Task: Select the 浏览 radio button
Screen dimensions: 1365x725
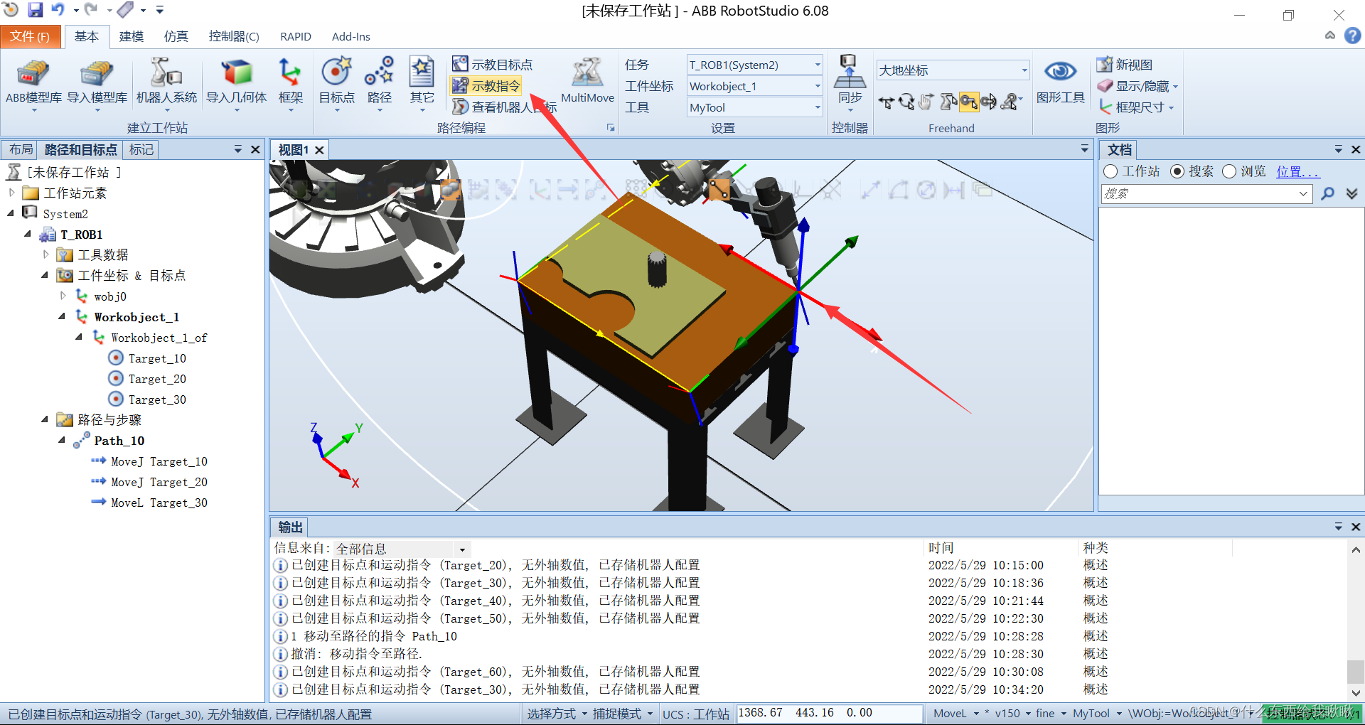Action: (x=1229, y=171)
